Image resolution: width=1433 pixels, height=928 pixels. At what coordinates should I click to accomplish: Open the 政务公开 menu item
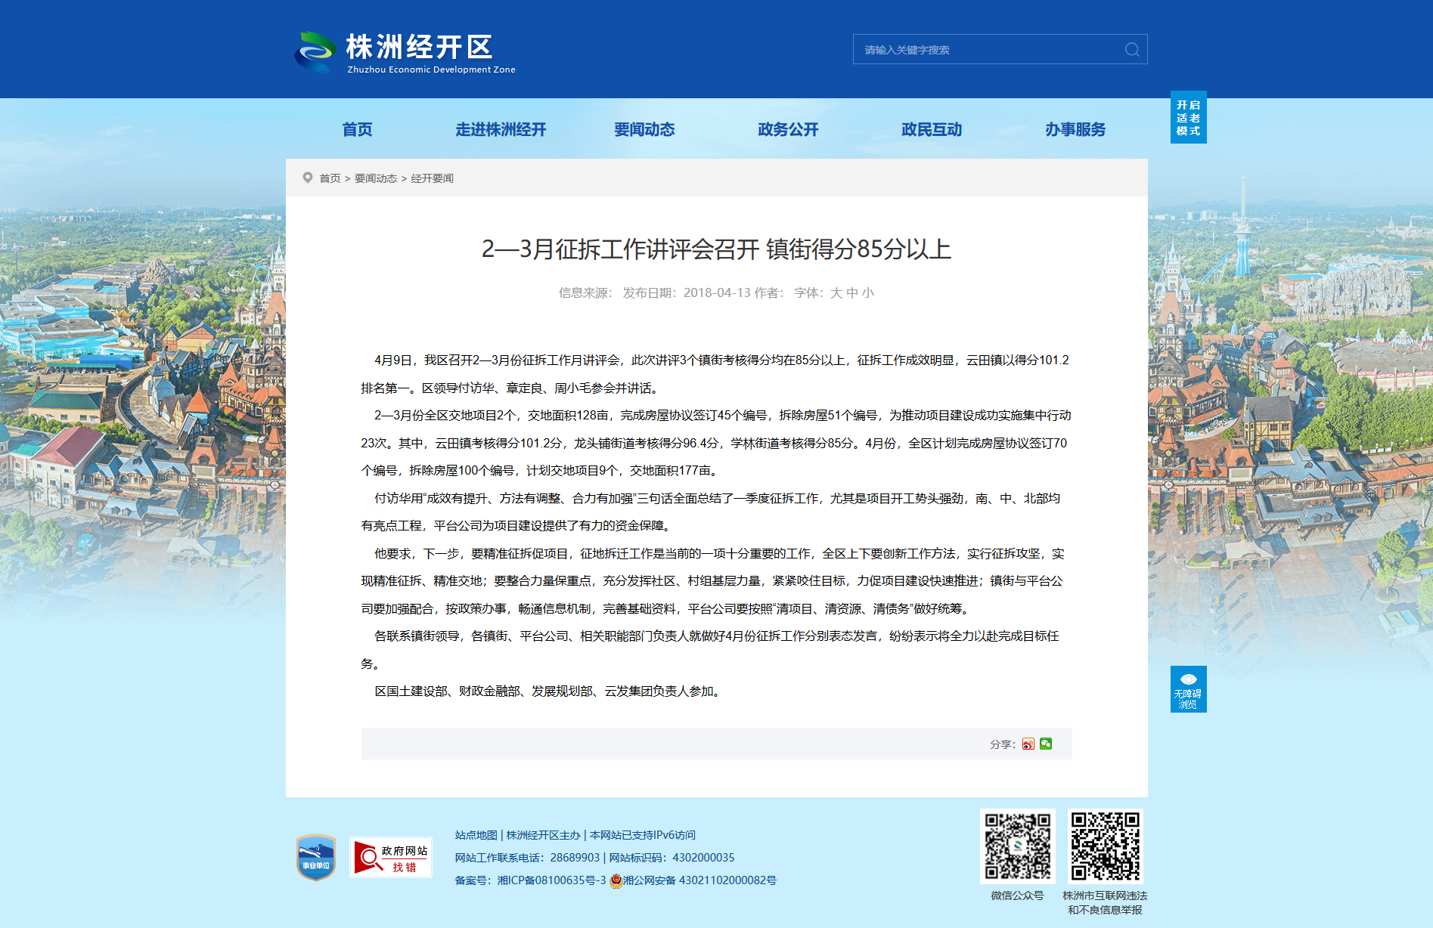point(788,129)
